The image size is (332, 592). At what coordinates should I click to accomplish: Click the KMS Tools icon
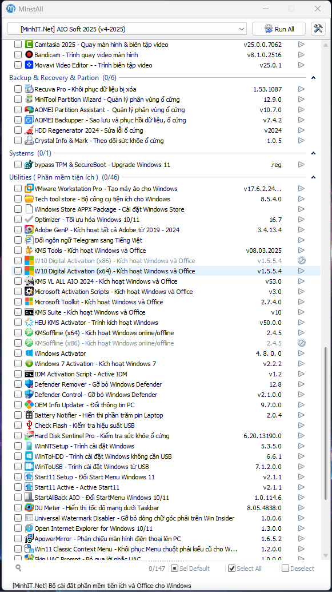pos(29,251)
